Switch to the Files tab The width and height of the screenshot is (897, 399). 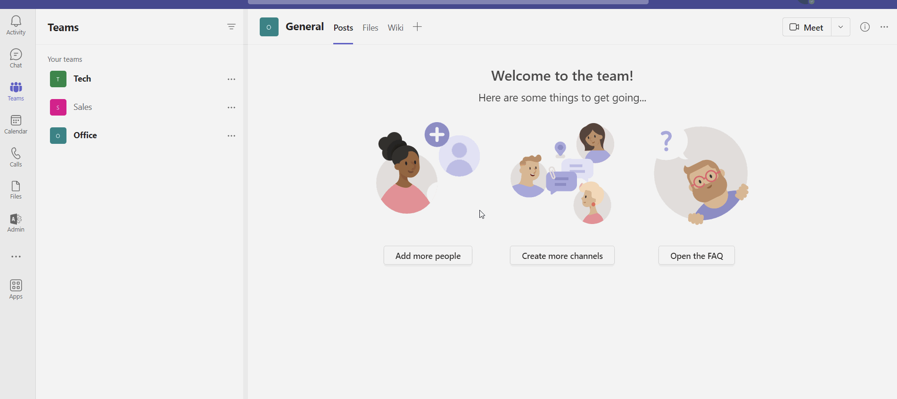pyautogui.click(x=370, y=28)
